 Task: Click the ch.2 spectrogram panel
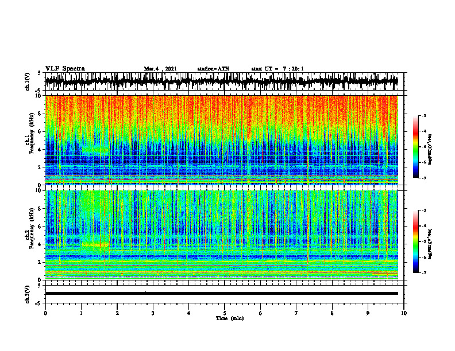click(221, 235)
